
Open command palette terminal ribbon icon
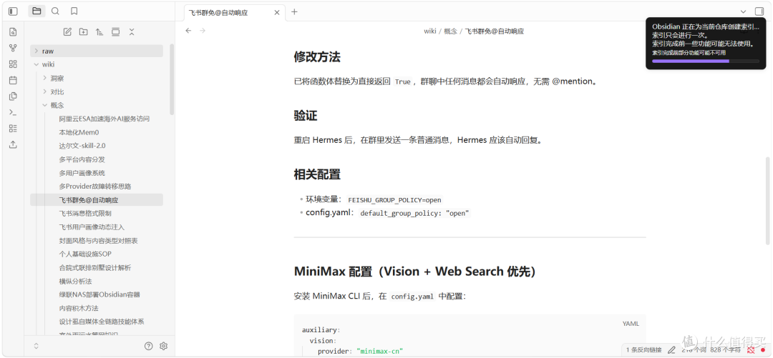pos(14,112)
